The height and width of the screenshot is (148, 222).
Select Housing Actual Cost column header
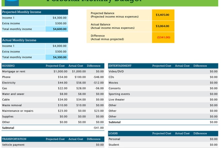76,66
